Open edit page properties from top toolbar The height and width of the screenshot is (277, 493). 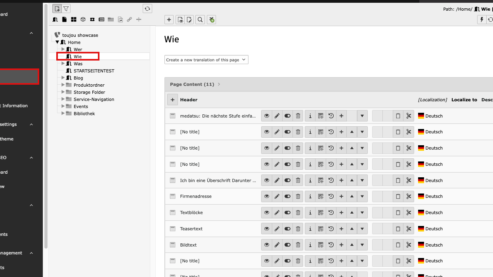[x=190, y=20]
